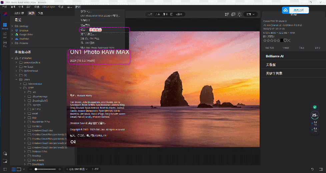Select the Contacts folder in tree
The image size is (326, 173).
click(37, 126)
